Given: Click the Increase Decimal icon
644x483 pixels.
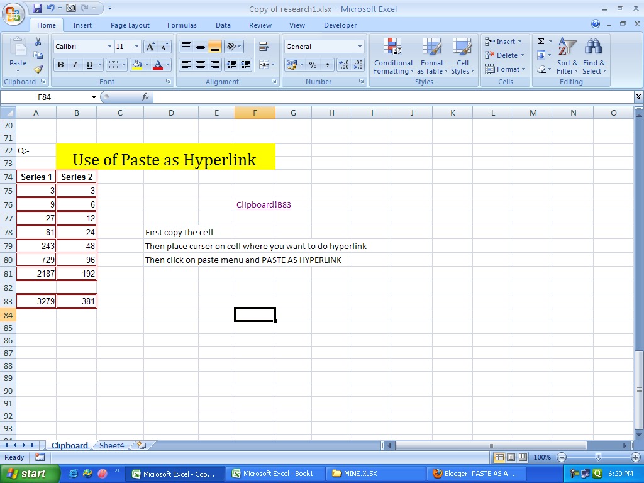Looking at the screenshot, I should [x=345, y=65].
